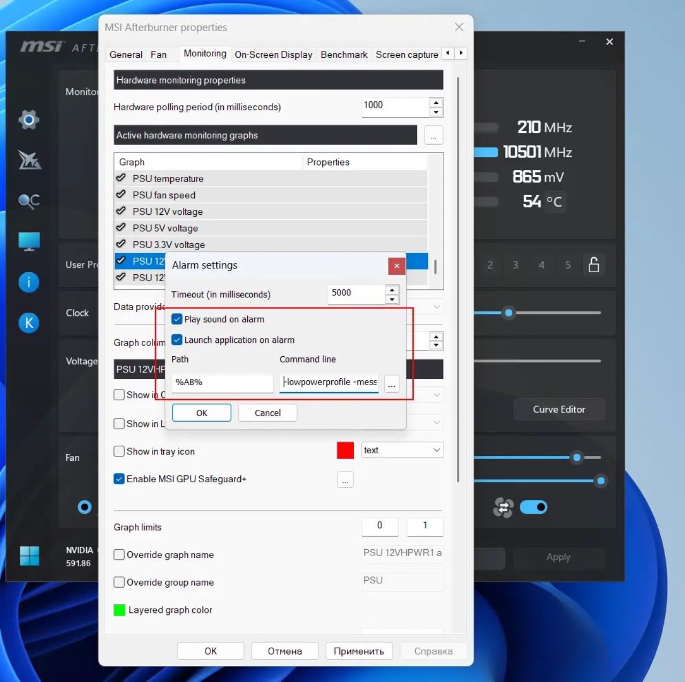685x682 pixels.
Task: Open the hardware monitor screen icon
Action: tap(29, 241)
